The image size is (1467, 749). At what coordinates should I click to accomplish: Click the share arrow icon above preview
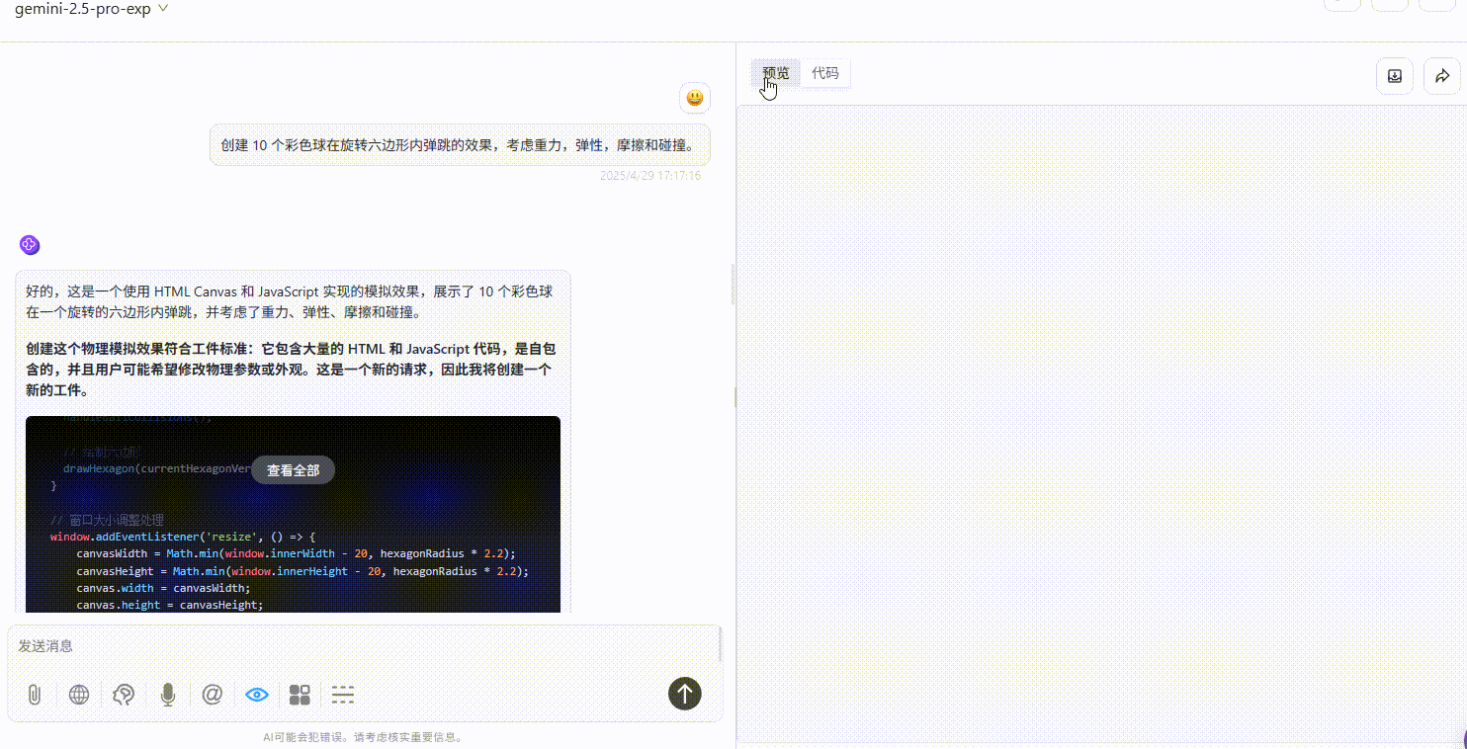click(x=1441, y=76)
